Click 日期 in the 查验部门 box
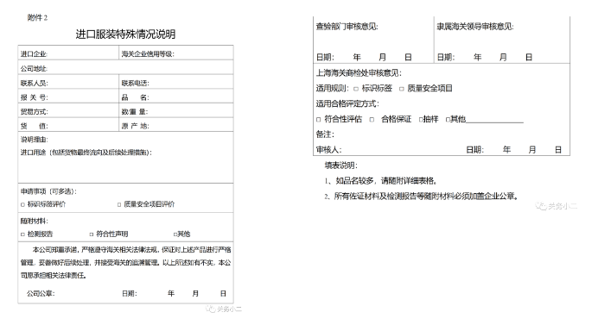The height and width of the screenshot is (331, 598). coord(325,58)
